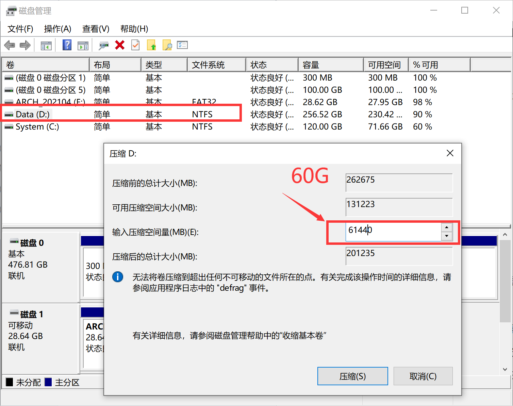Click the 201235 total size after shrink value
The image size is (513, 406).
(399, 256)
